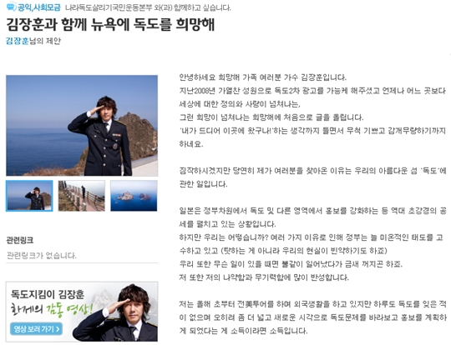The image size is (451, 345).
Task: Click the speech bubble category icon
Action: (x=11, y=7)
